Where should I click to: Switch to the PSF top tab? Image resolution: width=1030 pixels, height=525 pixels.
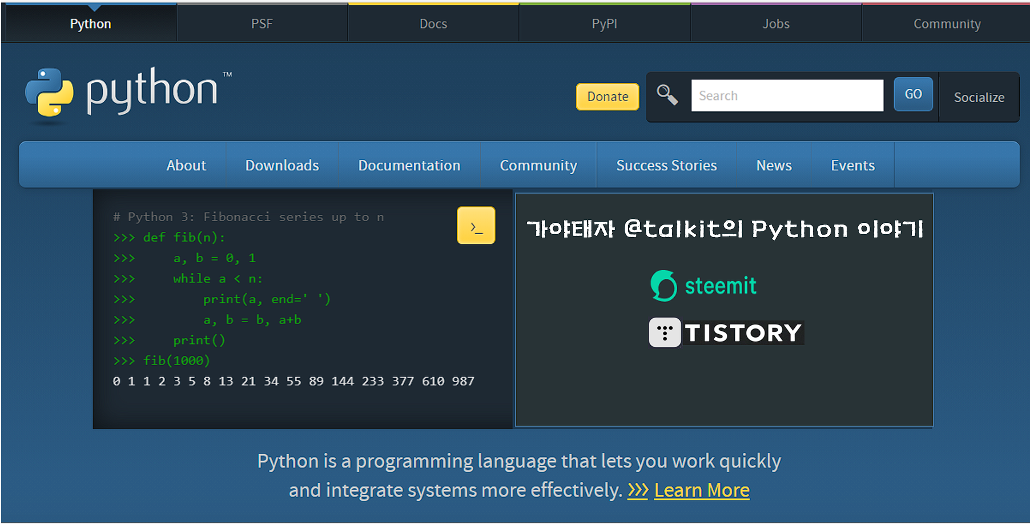[262, 23]
